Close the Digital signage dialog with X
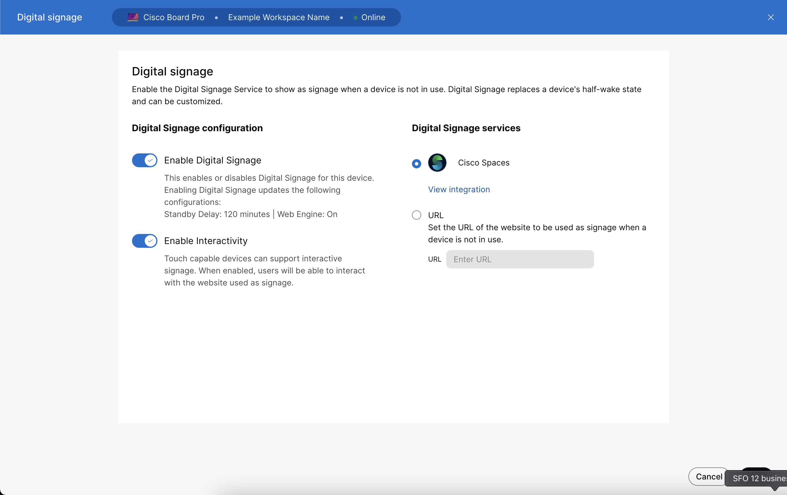This screenshot has width=787, height=495. pyautogui.click(x=771, y=17)
